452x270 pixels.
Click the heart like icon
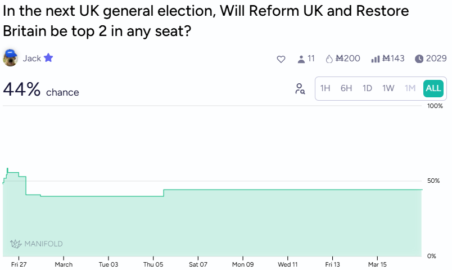281,58
